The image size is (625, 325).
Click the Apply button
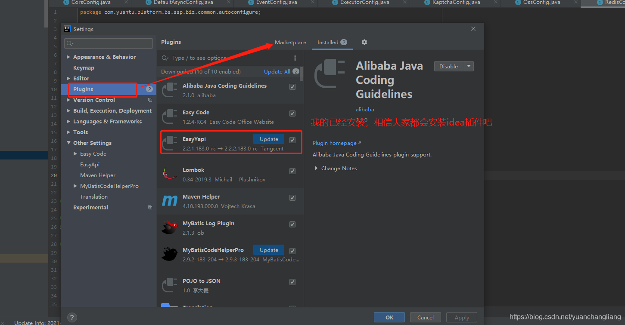(x=462, y=317)
